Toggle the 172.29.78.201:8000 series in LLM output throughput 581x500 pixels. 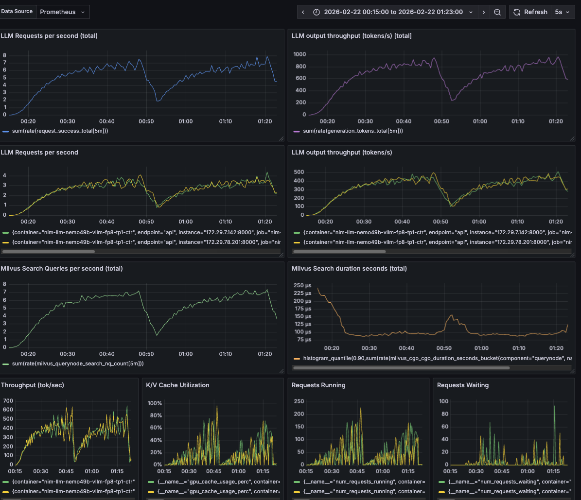point(438,242)
